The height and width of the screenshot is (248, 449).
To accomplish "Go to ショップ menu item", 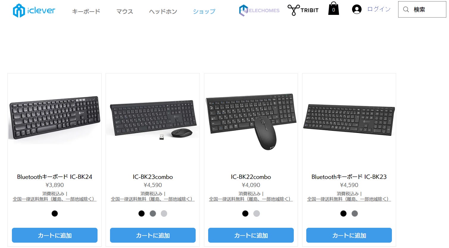I will (204, 12).
